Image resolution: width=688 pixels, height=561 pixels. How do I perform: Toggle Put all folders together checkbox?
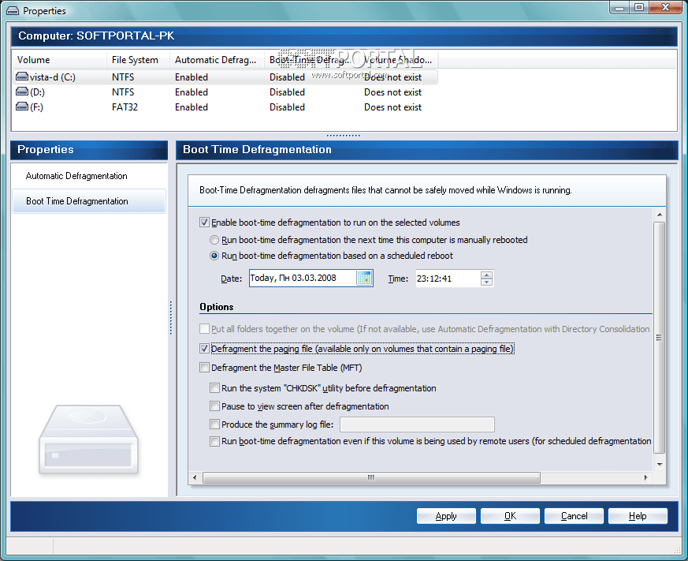coord(204,328)
